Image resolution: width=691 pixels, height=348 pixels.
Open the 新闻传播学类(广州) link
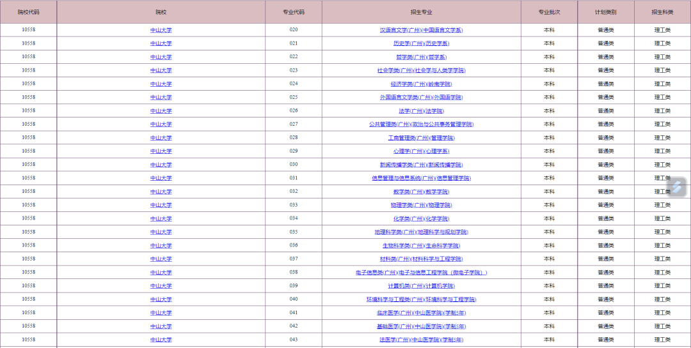coord(421,165)
